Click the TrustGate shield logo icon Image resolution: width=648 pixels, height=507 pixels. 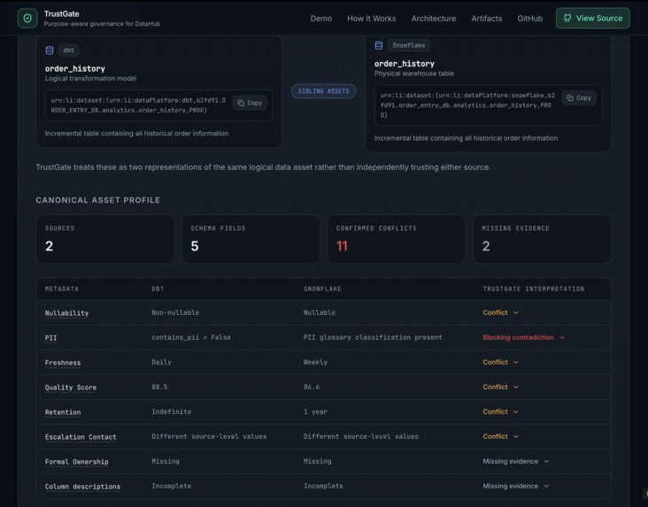point(27,19)
